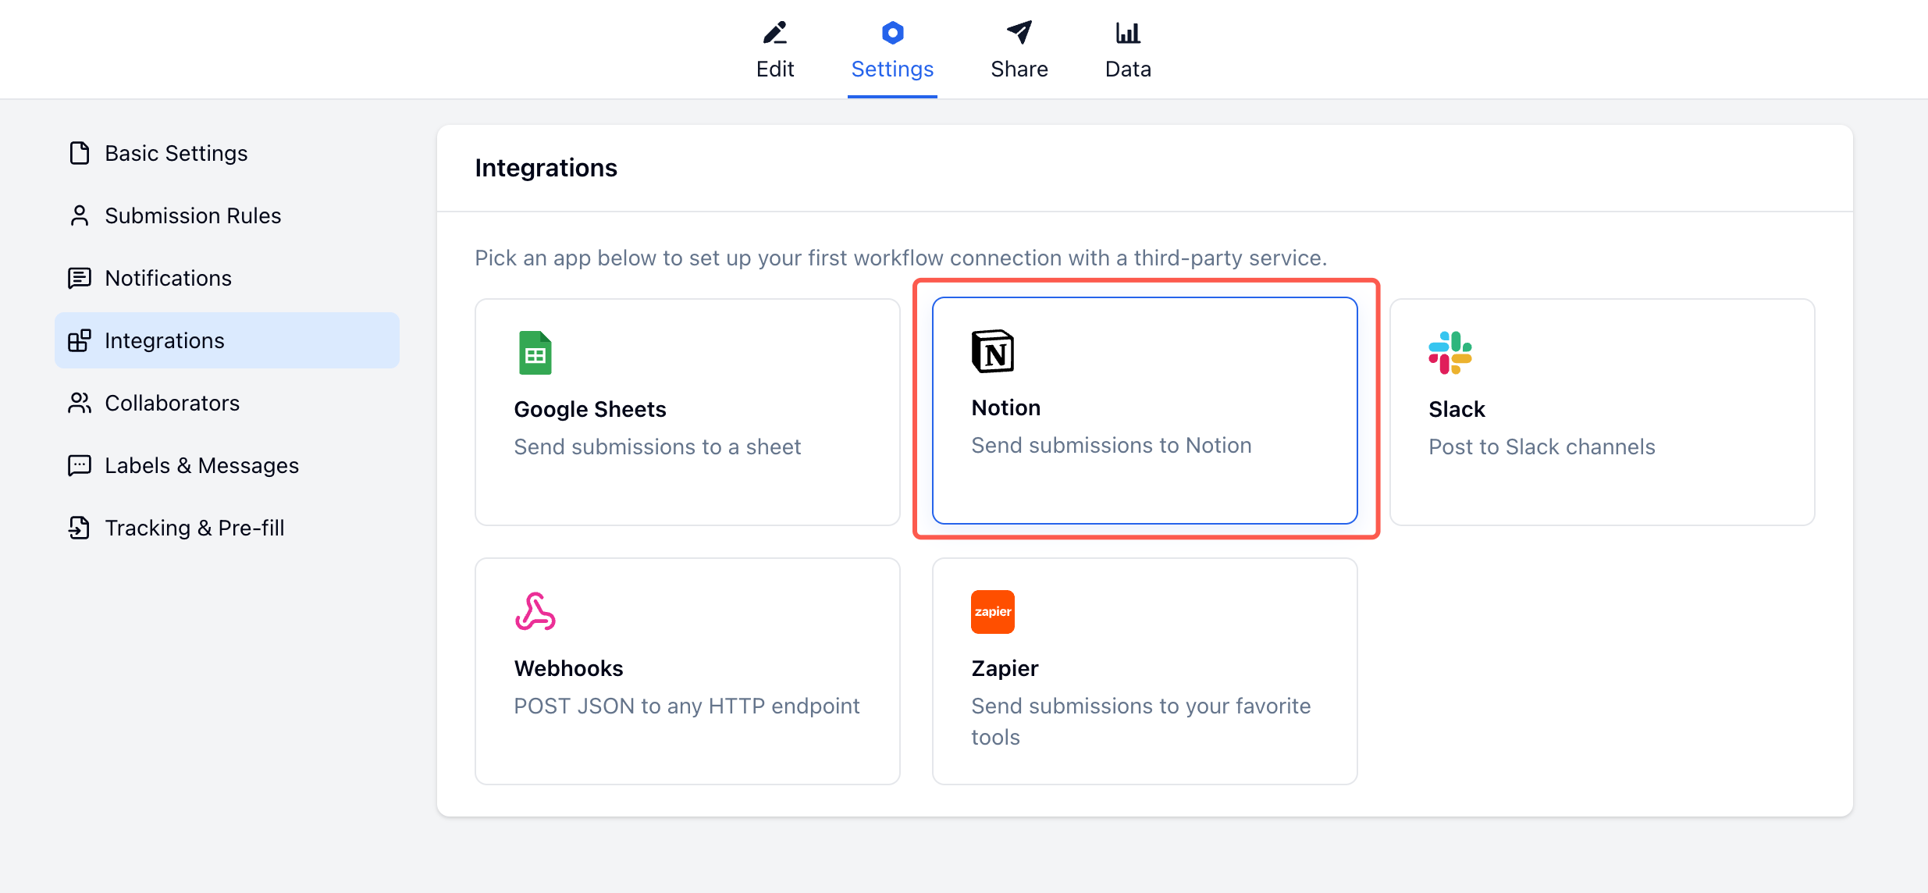Choose the Notion integration card
The width and height of the screenshot is (1928, 893).
point(1145,411)
